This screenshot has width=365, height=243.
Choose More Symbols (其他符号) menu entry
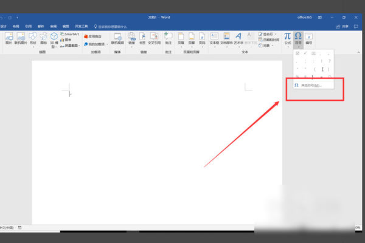(x=313, y=85)
